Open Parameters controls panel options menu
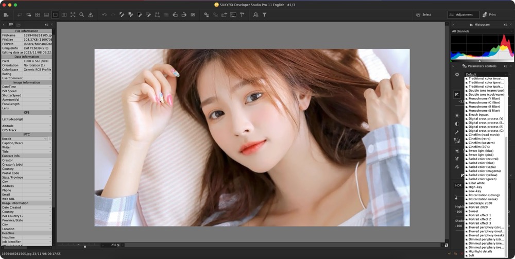Image resolution: width=515 pixels, height=259 pixels. point(506,66)
